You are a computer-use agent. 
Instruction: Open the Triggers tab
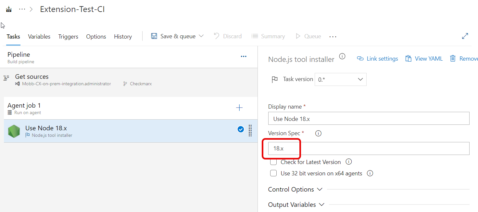click(x=68, y=37)
